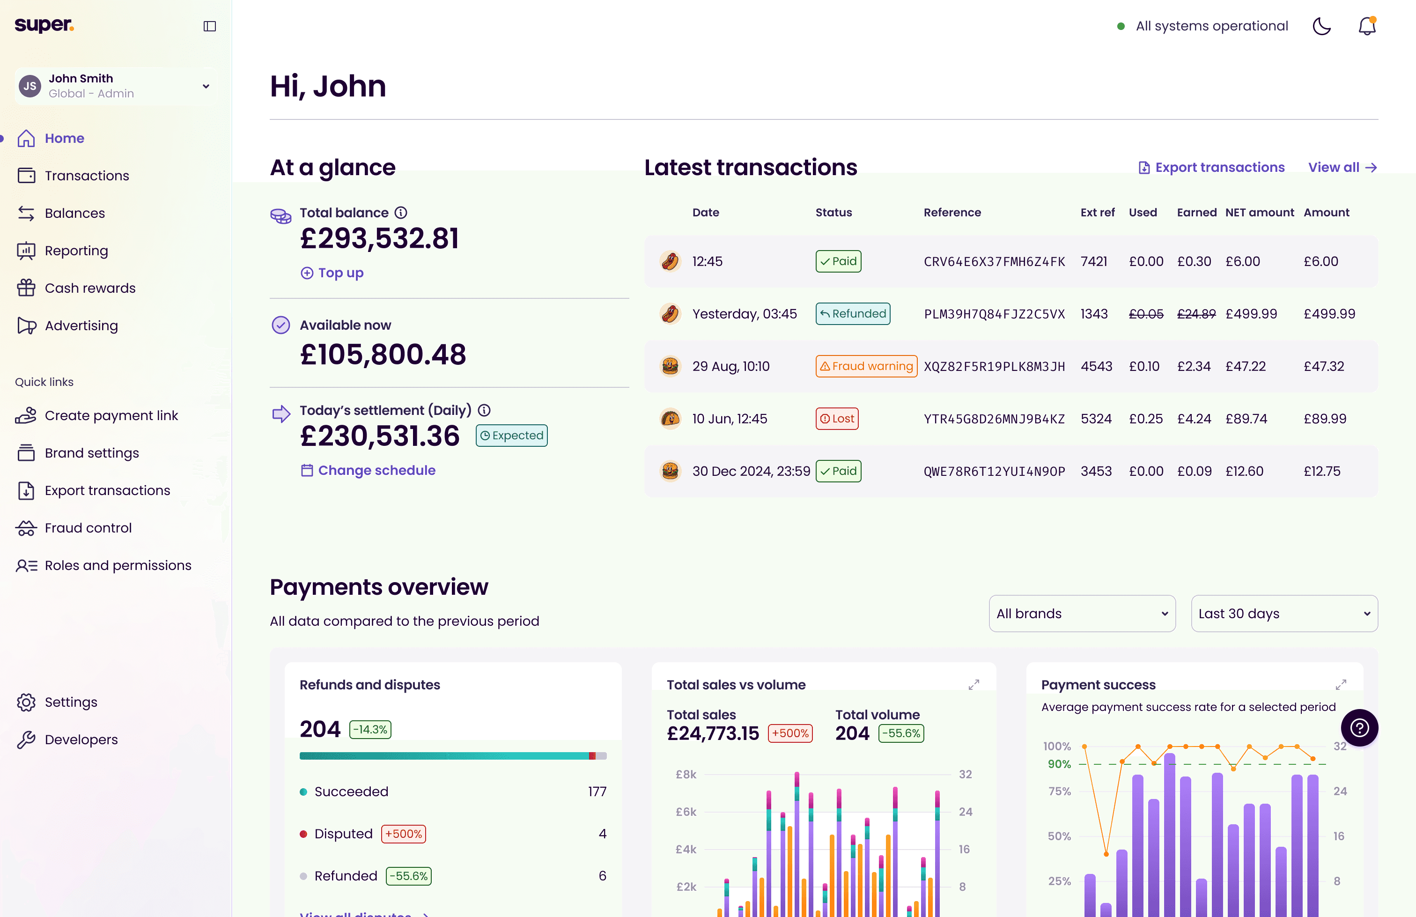The width and height of the screenshot is (1416, 917).
Task: Open the notifications bell
Action: pyautogui.click(x=1367, y=26)
